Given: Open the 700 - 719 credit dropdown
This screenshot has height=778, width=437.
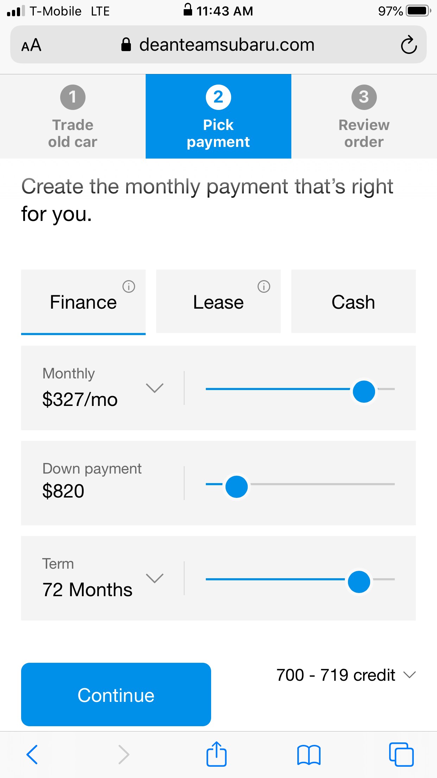Looking at the screenshot, I should click(346, 675).
